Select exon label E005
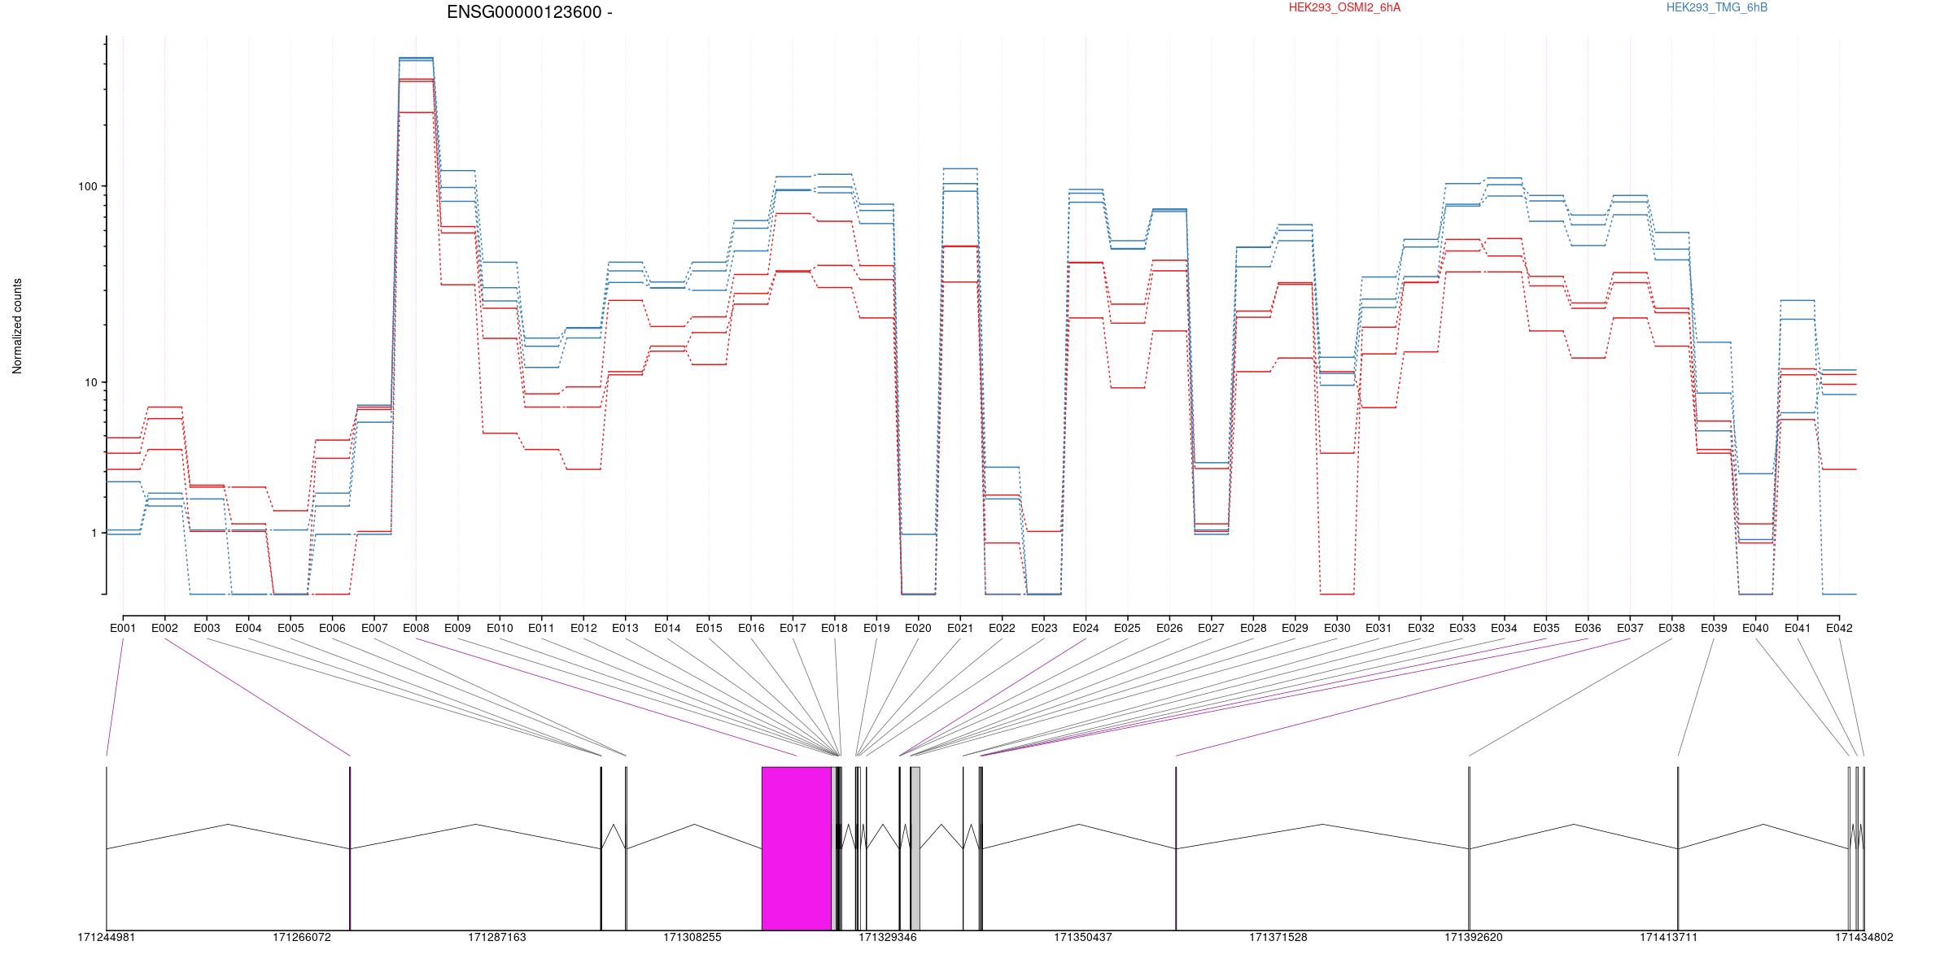The height and width of the screenshot is (976, 1953). [x=291, y=628]
